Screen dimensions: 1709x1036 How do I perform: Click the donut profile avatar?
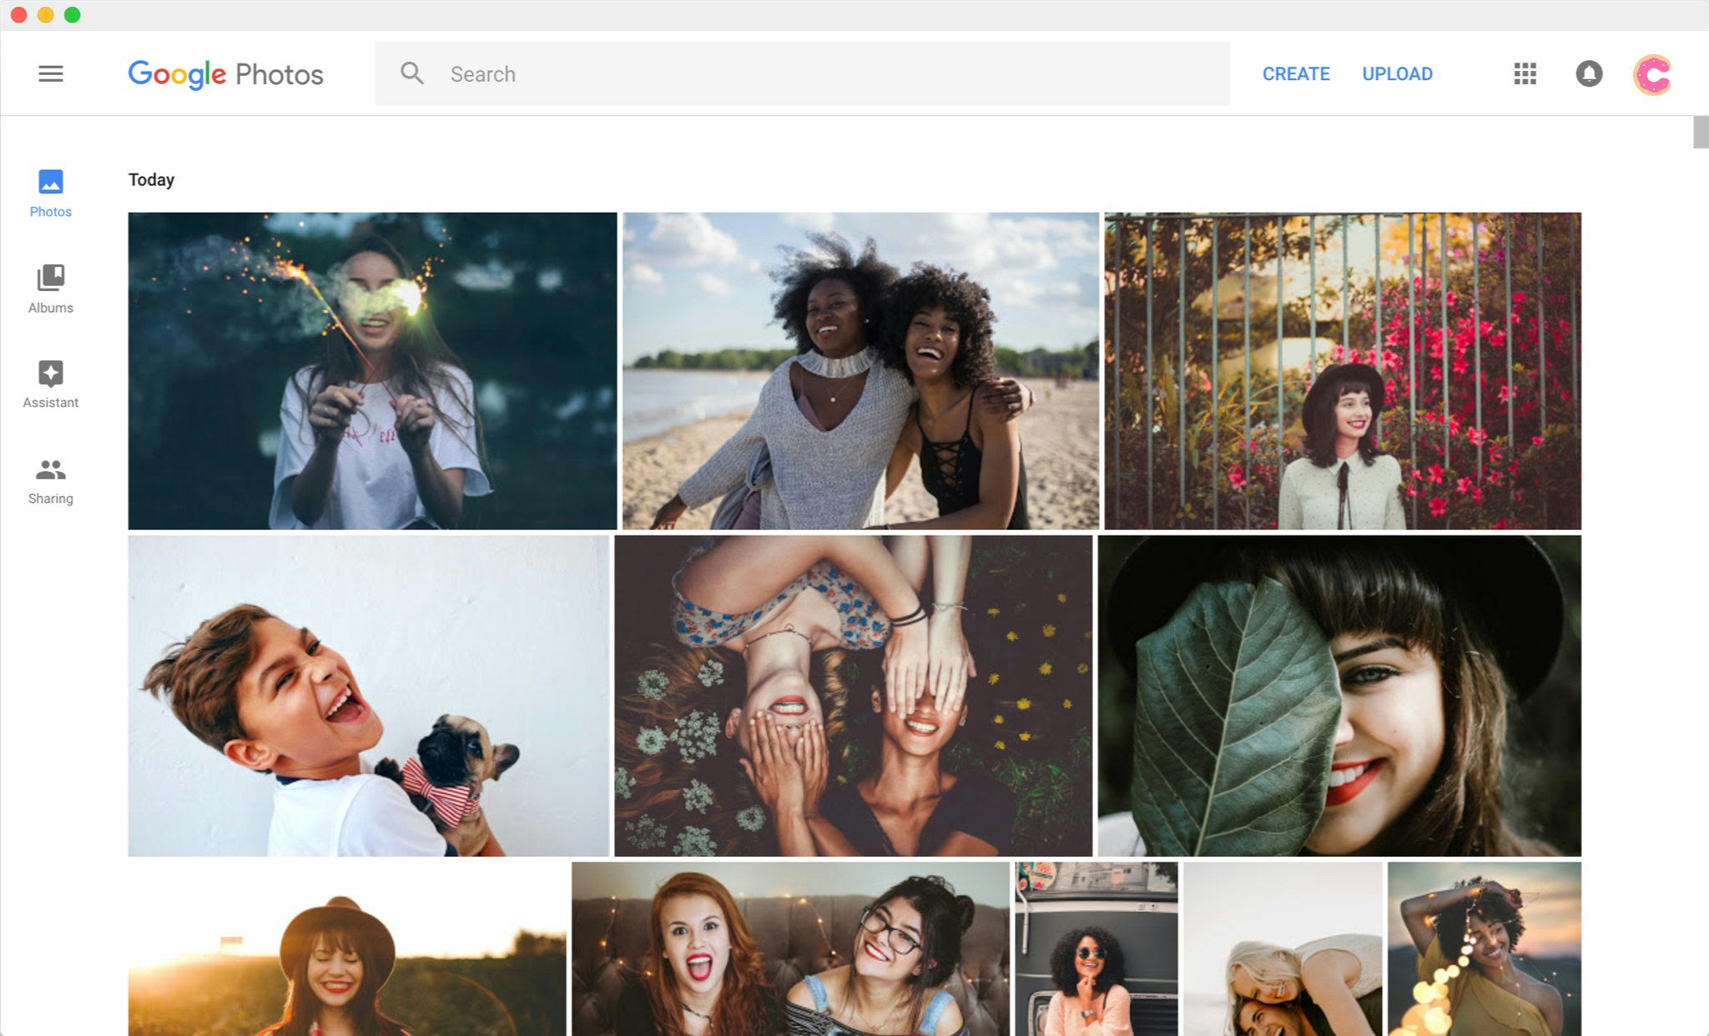click(x=1653, y=73)
